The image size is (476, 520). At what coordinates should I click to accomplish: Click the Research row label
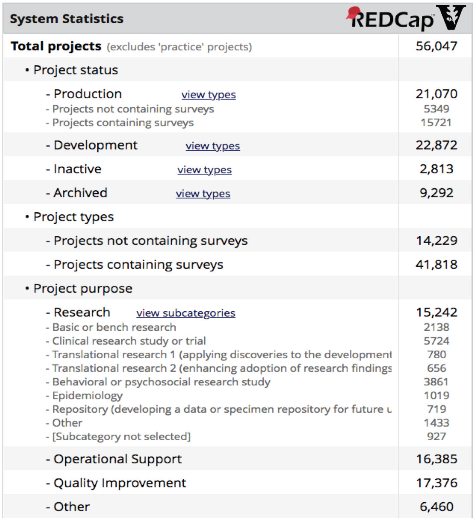(x=82, y=312)
